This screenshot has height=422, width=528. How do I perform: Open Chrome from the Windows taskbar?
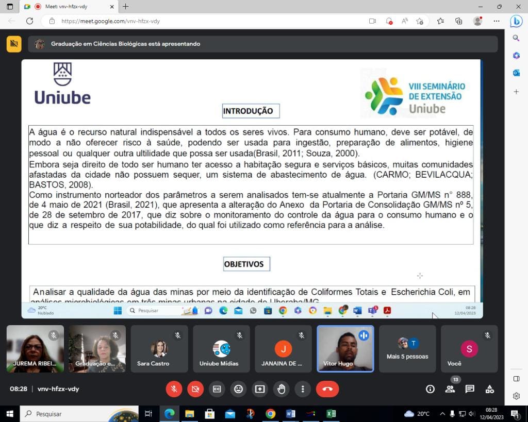(x=270, y=414)
